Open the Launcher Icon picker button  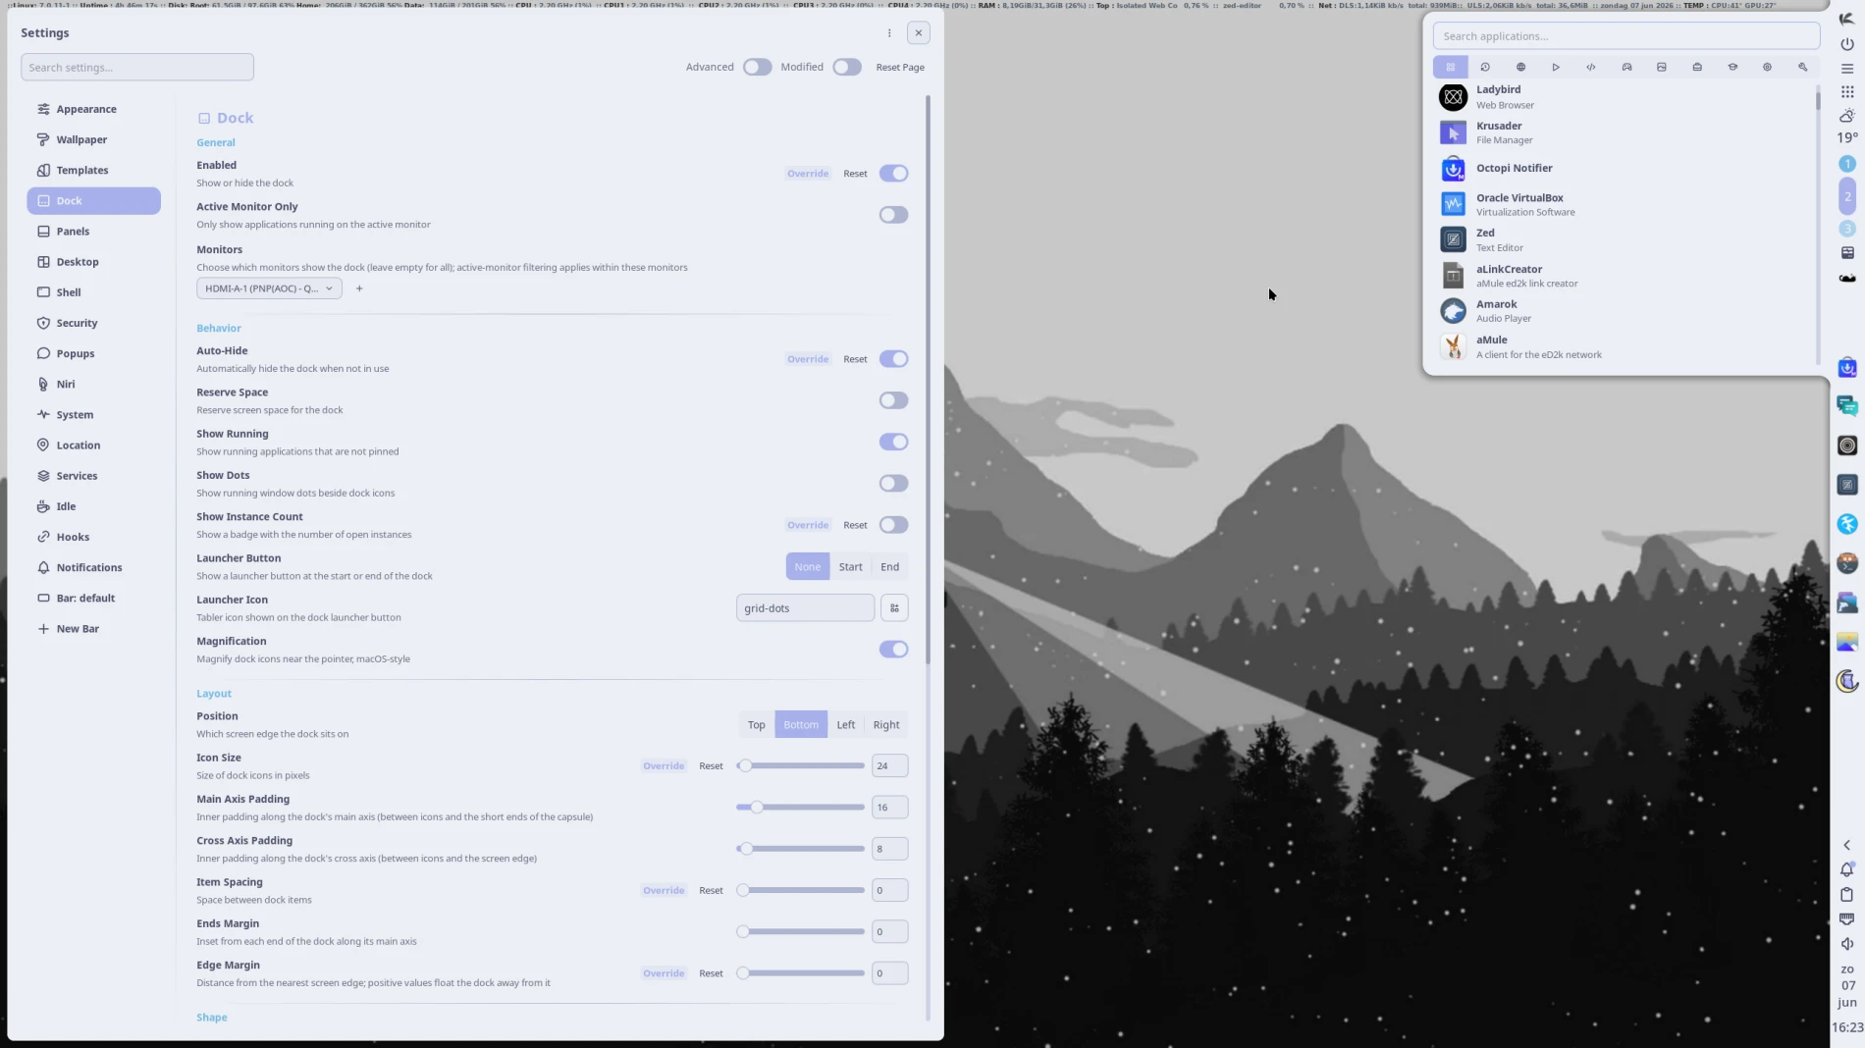point(894,608)
